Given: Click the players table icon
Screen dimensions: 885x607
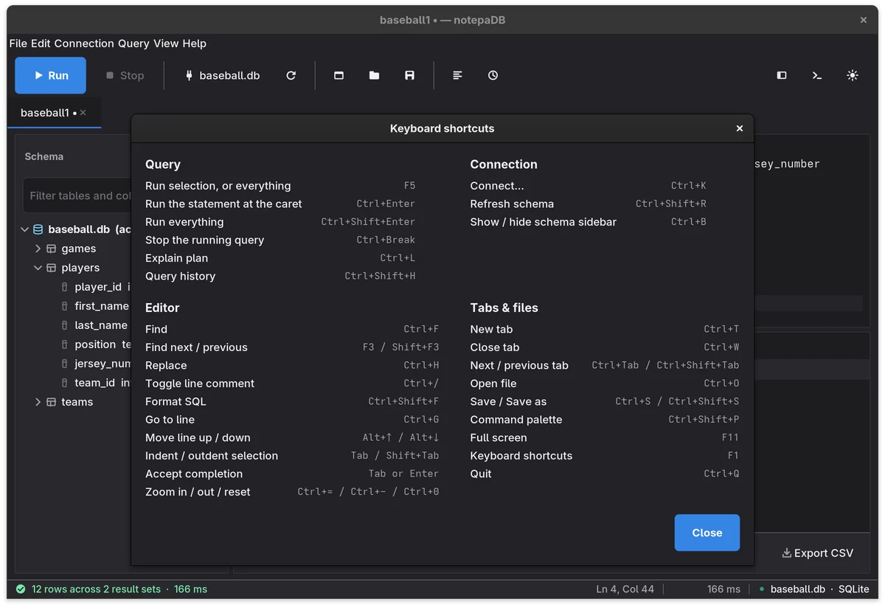Looking at the screenshot, I should 52,268.
